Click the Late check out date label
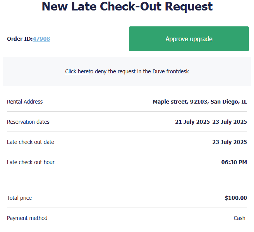 point(31,142)
